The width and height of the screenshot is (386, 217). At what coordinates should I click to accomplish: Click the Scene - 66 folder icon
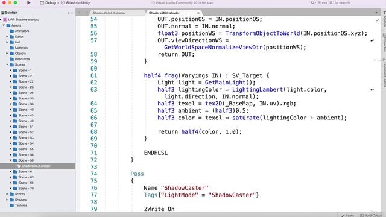coord(15,183)
